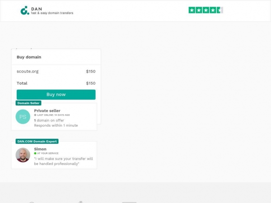Open the Trustpilot star rating widget
The height and width of the screenshot is (203, 271).
(x=206, y=10)
